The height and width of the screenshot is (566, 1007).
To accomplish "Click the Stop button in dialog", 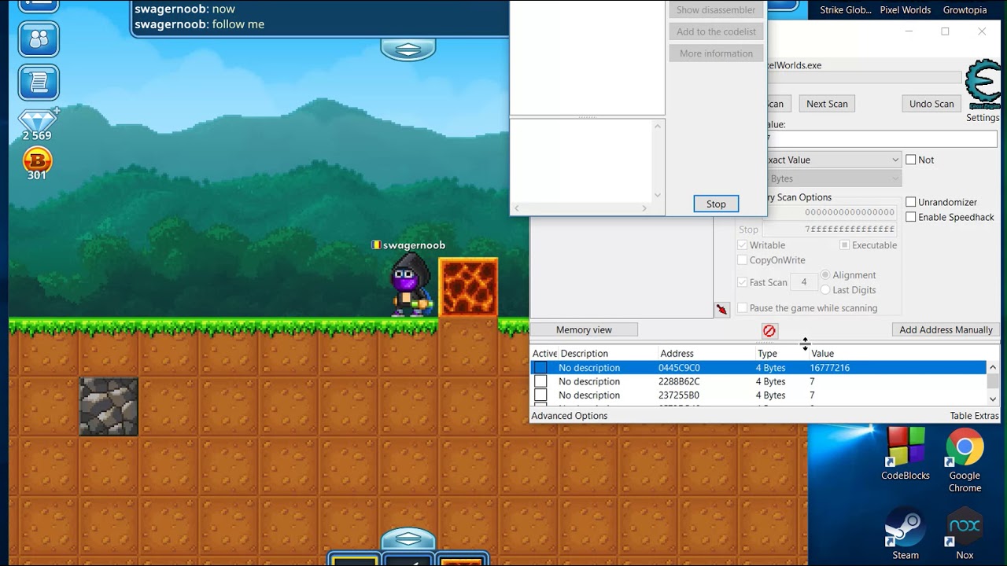I will (x=716, y=204).
